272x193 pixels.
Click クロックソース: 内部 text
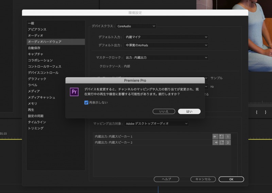tap(115, 66)
